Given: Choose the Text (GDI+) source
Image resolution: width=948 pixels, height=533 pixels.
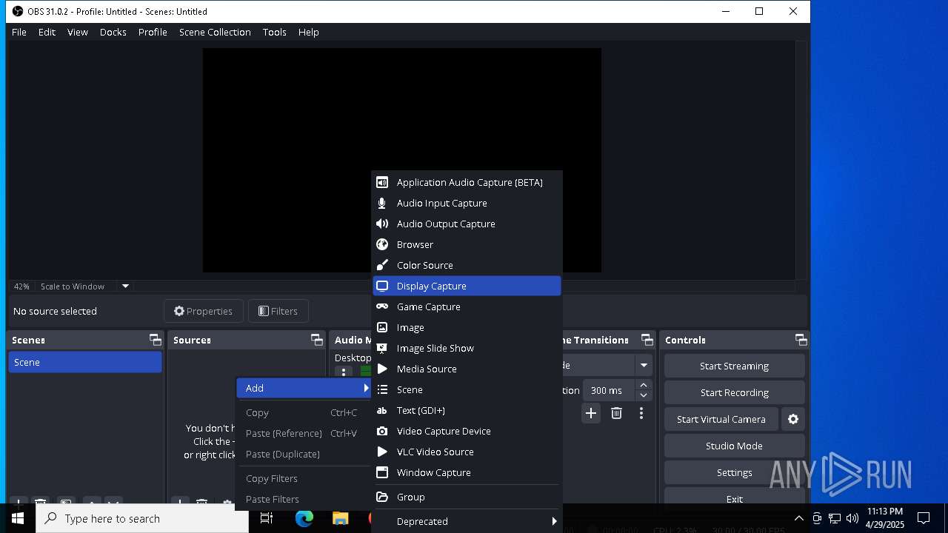Looking at the screenshot, I should point(467,410).
